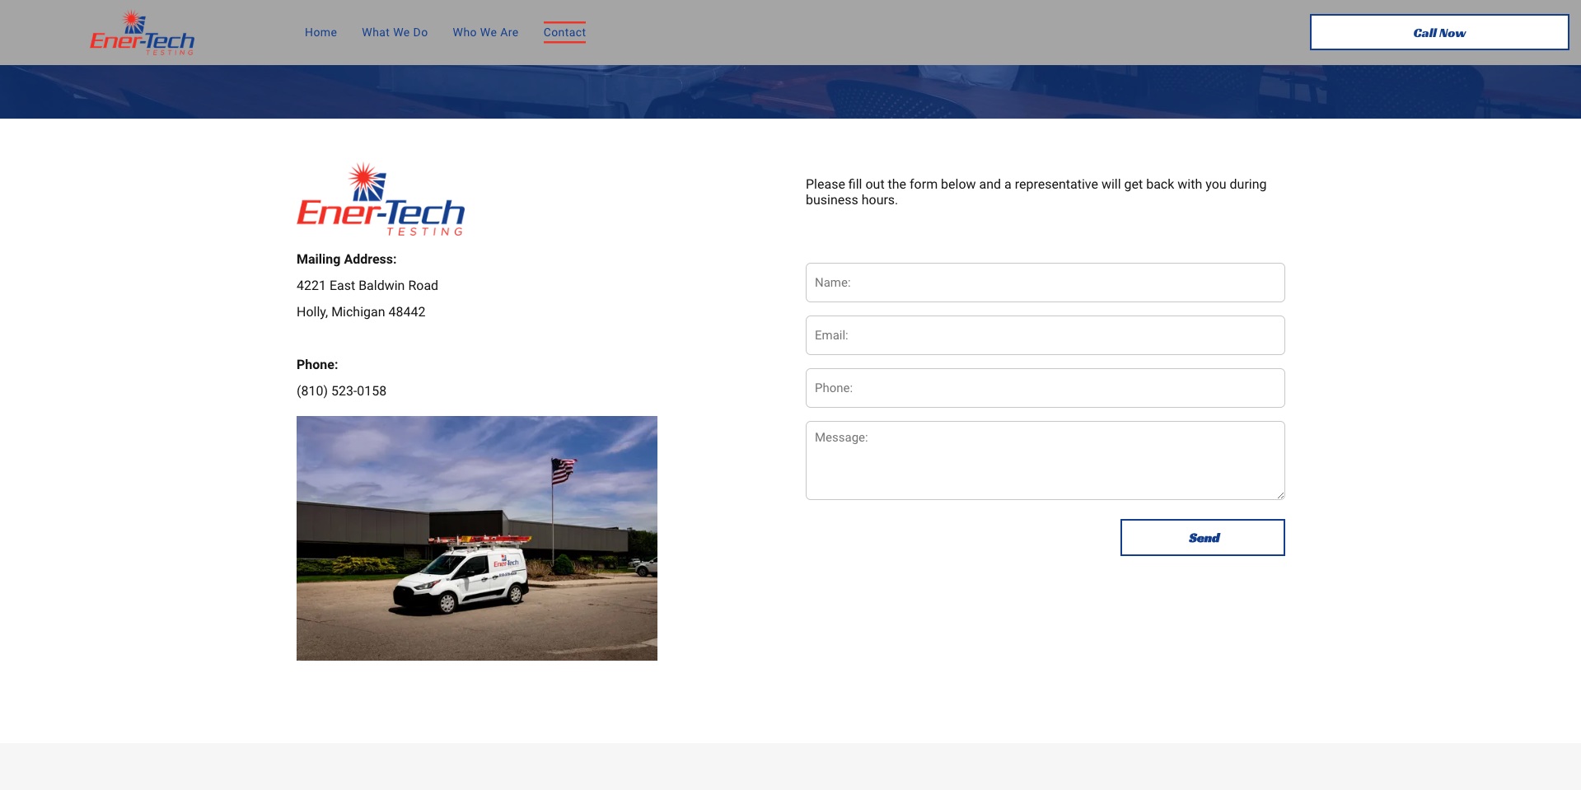Go to the Home page
This screenshot has height=790, width=1581.
(x=320, y=32)
